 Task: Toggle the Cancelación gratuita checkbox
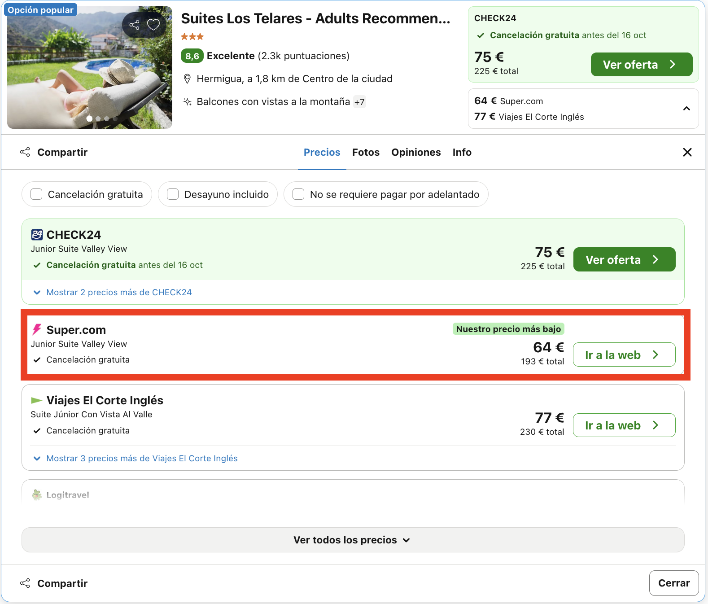tap(36, 194)
